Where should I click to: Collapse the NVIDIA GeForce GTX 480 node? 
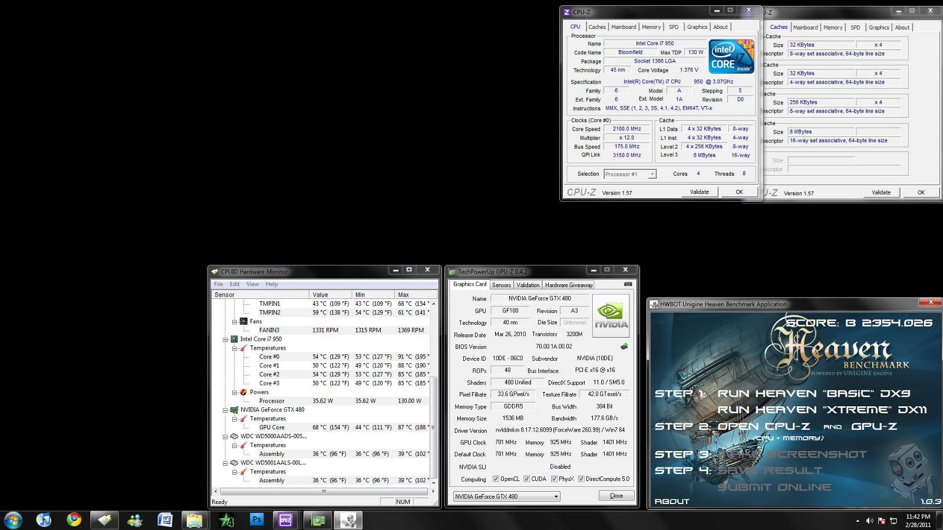225,410
